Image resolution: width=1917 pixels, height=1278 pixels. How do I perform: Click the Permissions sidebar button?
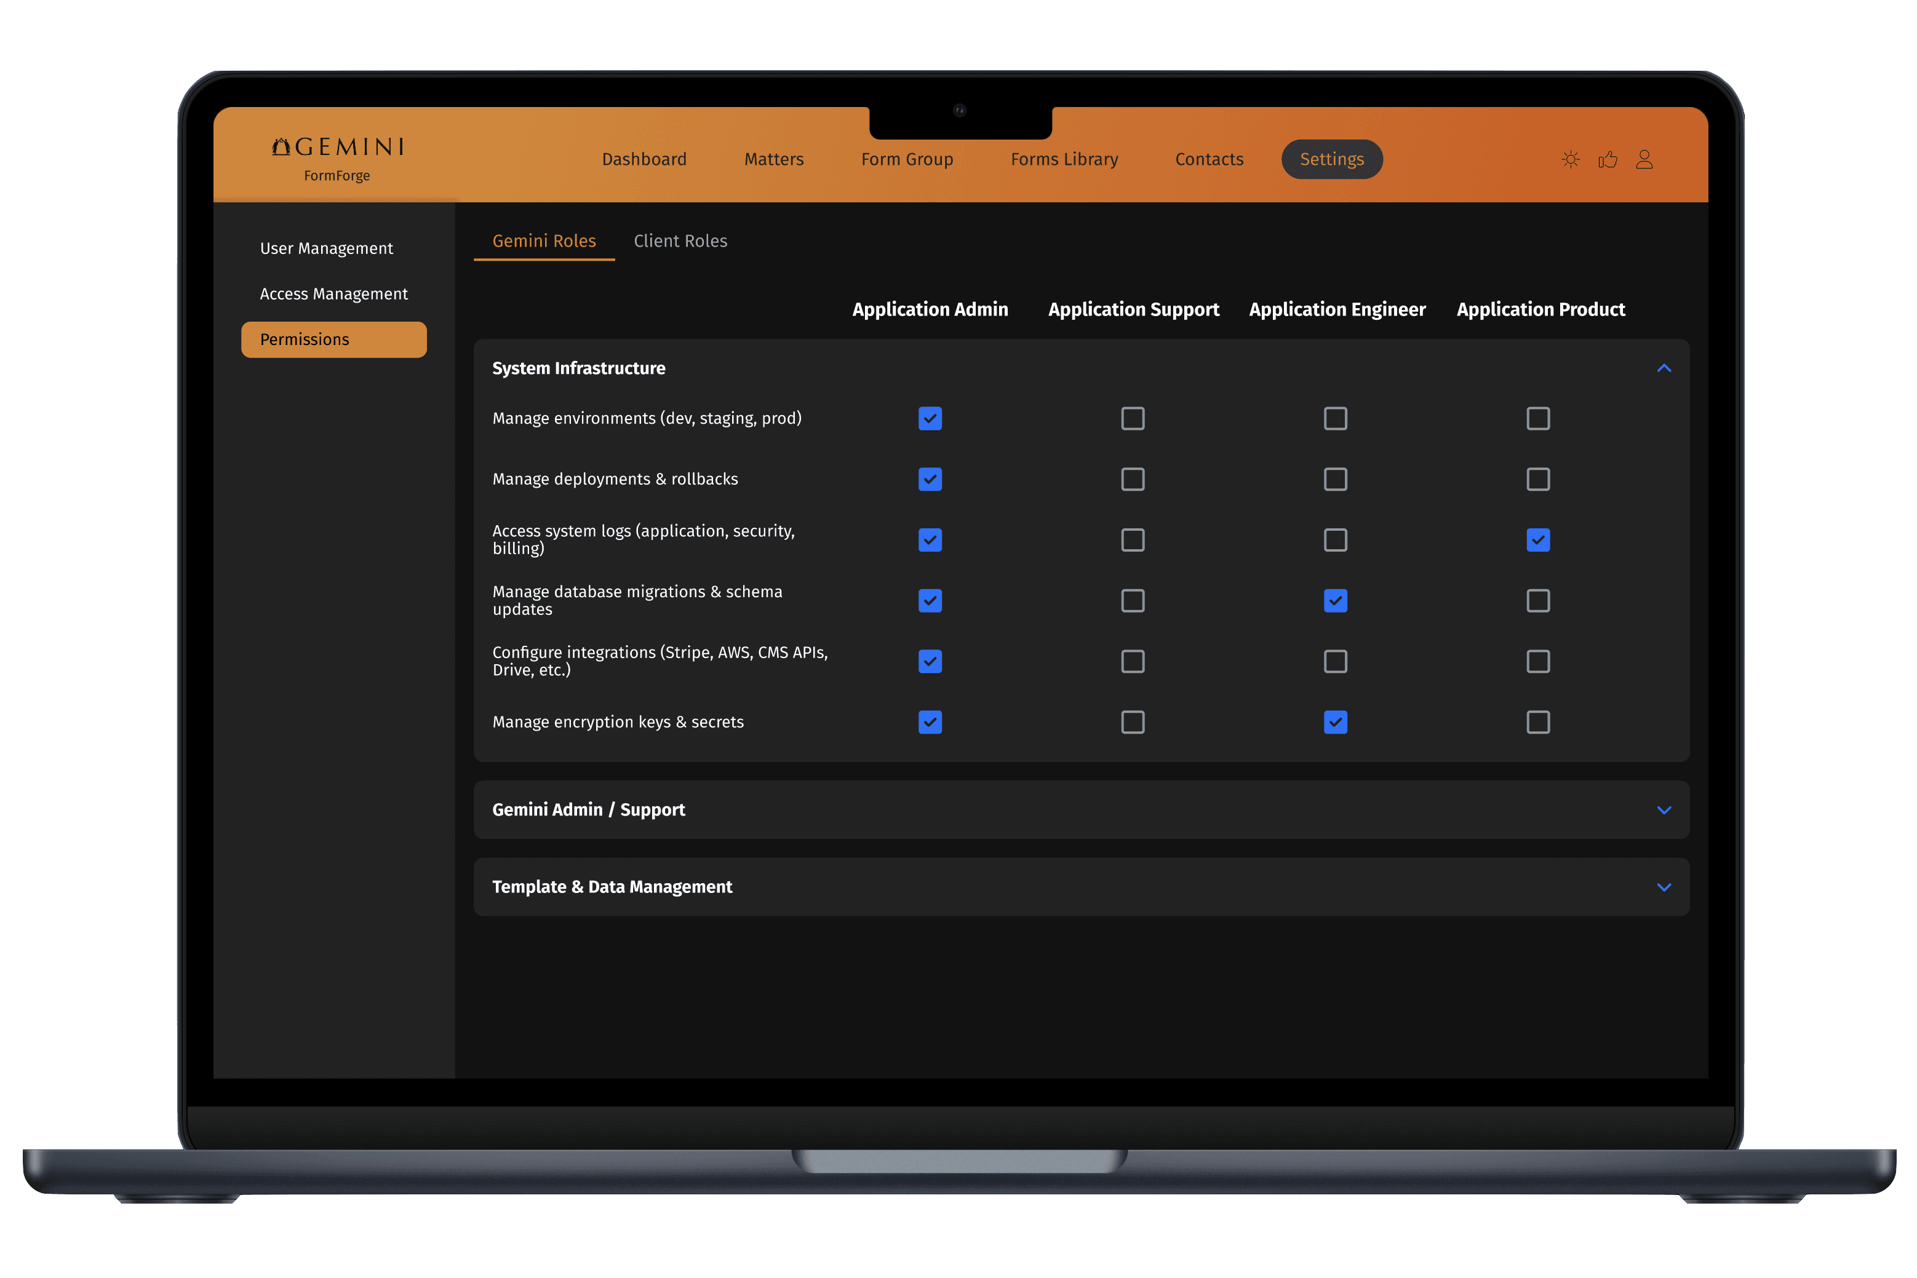pyautogui.click(x=333, y=340)
